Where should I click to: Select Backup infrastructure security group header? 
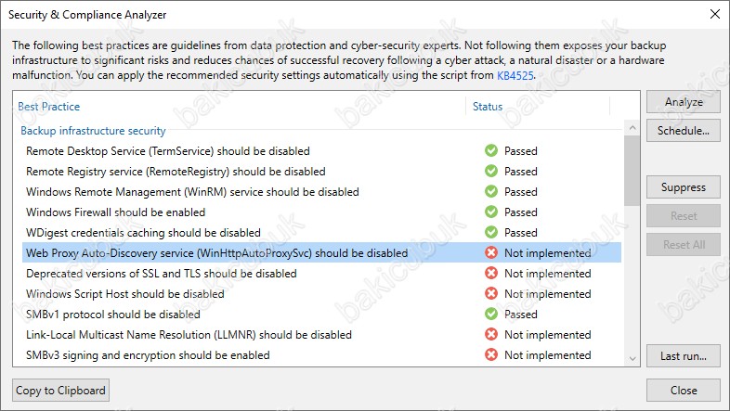tap(93, 131)
